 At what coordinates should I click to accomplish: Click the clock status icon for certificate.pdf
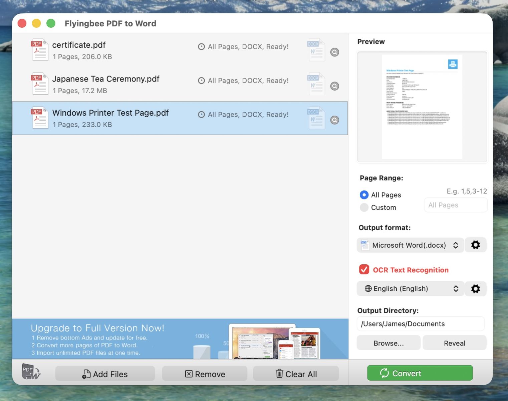pyautogui.click(x=201, y=47)
